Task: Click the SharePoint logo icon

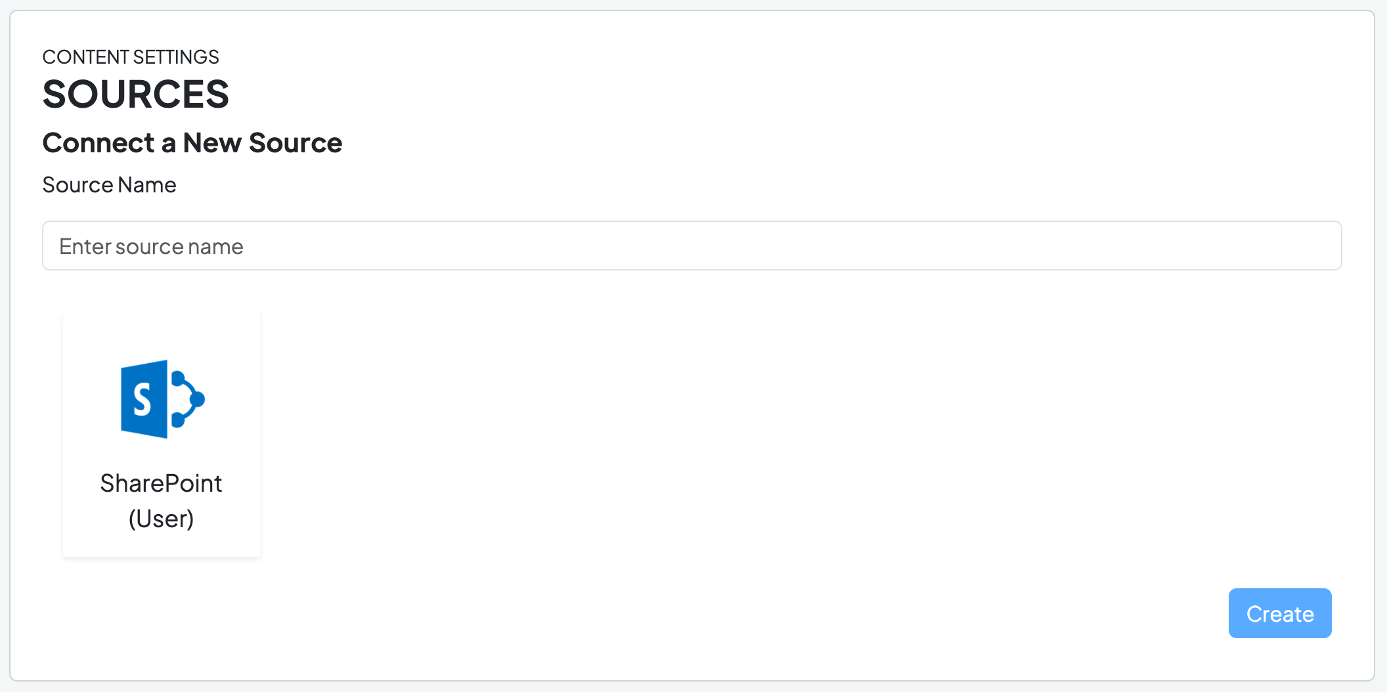Action: click(x=162, y=399)
